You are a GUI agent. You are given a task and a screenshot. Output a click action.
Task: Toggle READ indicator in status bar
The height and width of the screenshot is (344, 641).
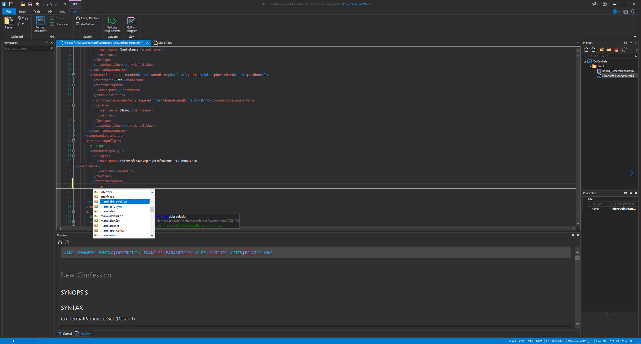click(x=512, y=341)
